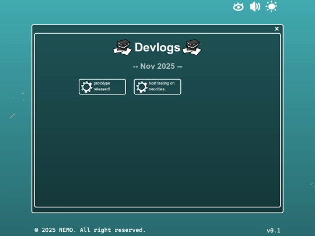The width and height of the screenshot is (315, 236).
Task: Open the "host testing on neocities" devlog entry
Action: [157, 87]
